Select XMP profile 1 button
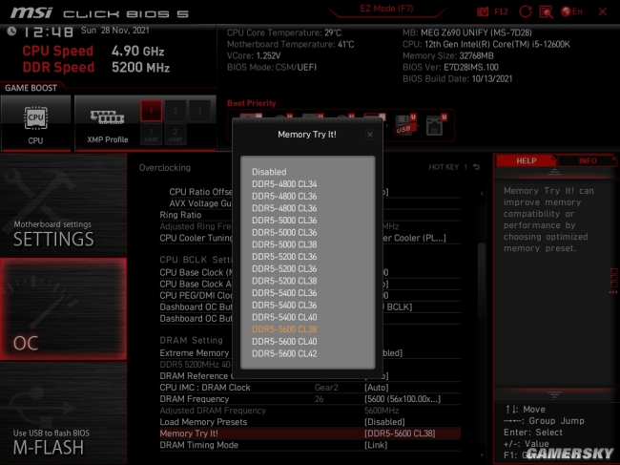This screenshot has width=620, height=465. 151,111
